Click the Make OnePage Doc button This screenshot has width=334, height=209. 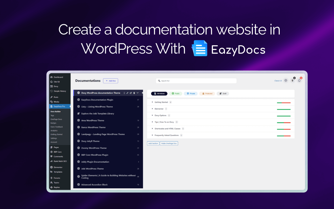point(169,143)
